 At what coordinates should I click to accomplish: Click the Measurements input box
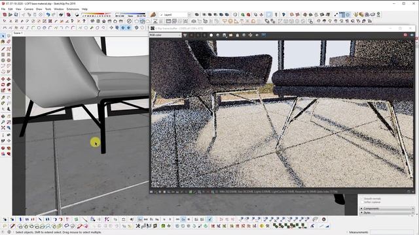(392, 232)
